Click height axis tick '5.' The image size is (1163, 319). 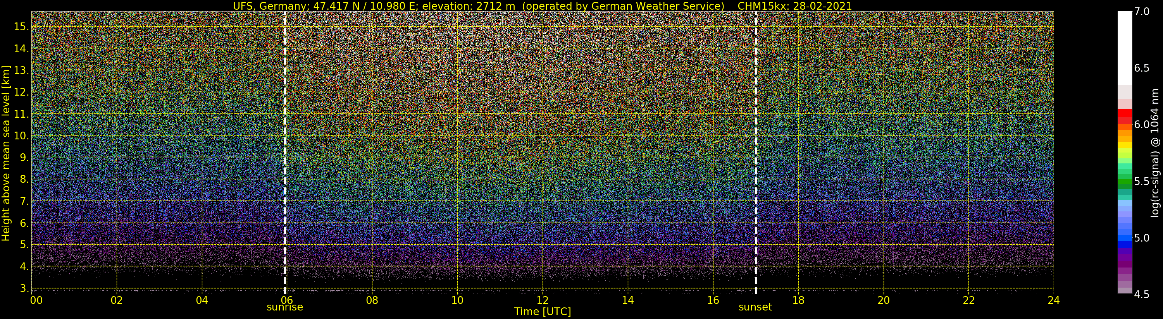coord(24,245)
